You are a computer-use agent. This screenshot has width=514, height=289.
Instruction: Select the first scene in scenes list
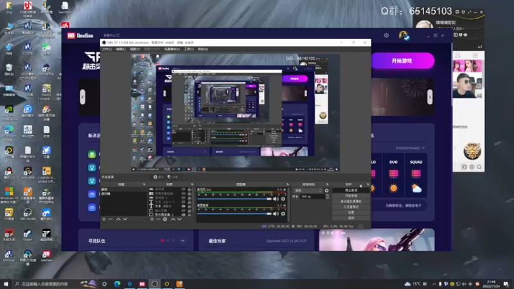click(124, 189)
